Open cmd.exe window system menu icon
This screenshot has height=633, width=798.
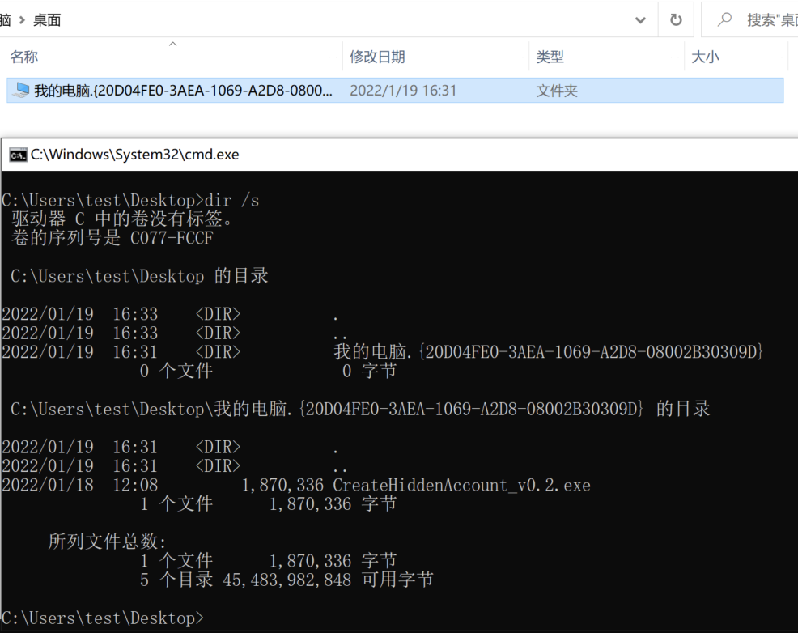[x=18, y=155]
